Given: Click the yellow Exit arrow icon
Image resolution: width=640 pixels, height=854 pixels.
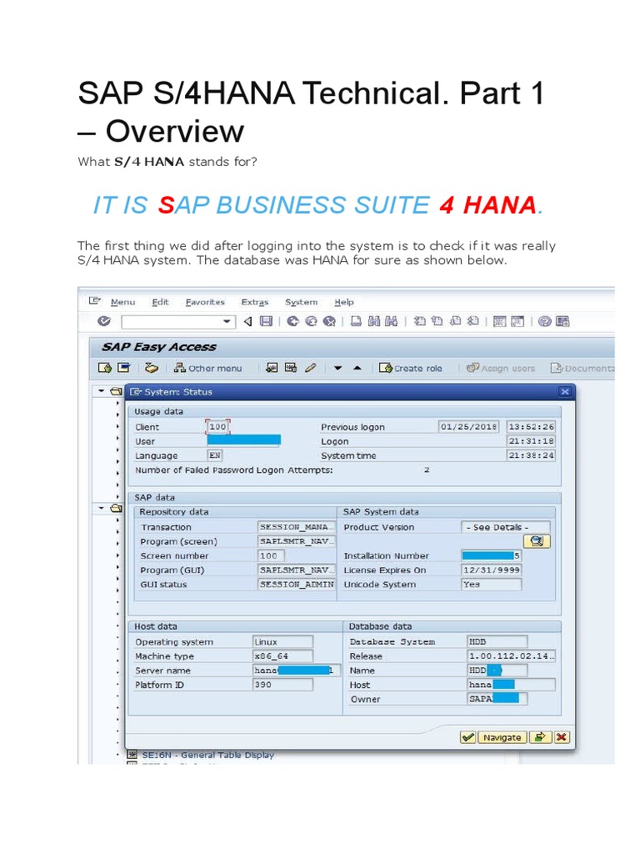Looking at the screenshot, I should pos(312,321).
